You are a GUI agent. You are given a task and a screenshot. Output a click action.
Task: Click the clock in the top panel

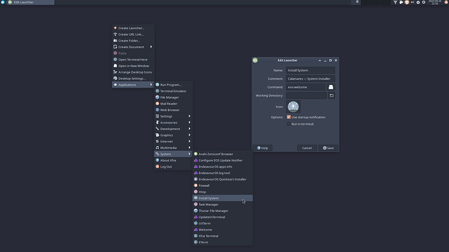pos(435,3)
